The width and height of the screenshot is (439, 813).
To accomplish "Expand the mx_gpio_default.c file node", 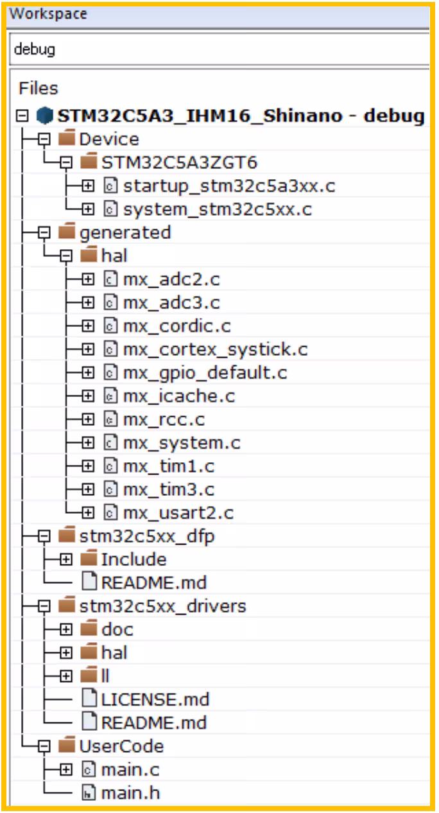I will click(x=88, y=372).
